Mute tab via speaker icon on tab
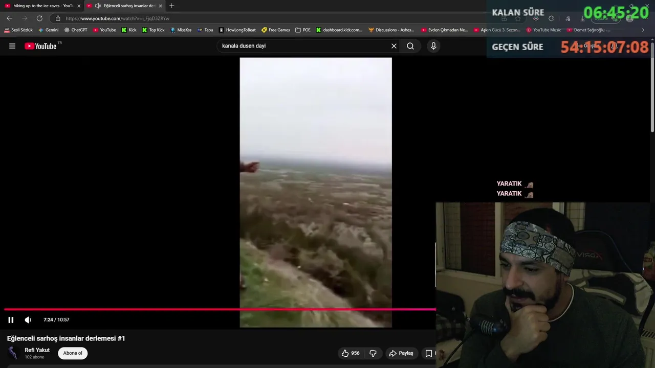 (98, 6)
